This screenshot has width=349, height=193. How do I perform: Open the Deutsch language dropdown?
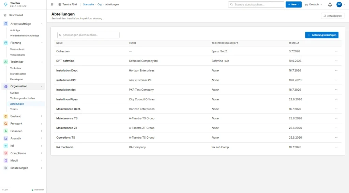tap(314, 4)
